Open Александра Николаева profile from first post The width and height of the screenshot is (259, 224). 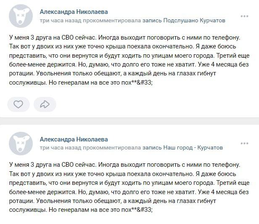click(x=74, y=12)
